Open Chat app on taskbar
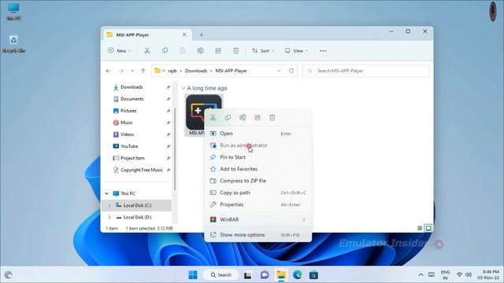Viewport: 504px width, 283px height. pyautogui.click(x=265, y=275)
